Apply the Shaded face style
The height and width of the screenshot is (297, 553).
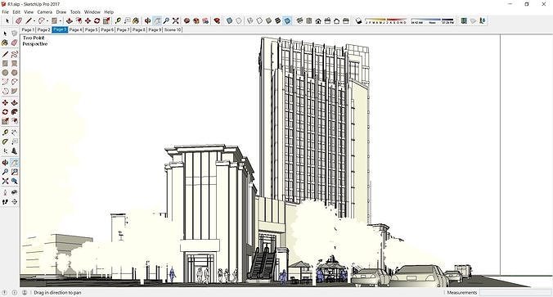pos(269,20)
